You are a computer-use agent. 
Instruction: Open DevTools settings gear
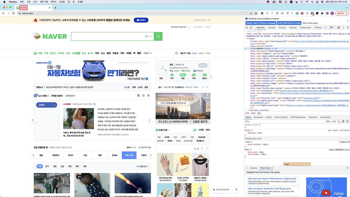tap(339, 28)
